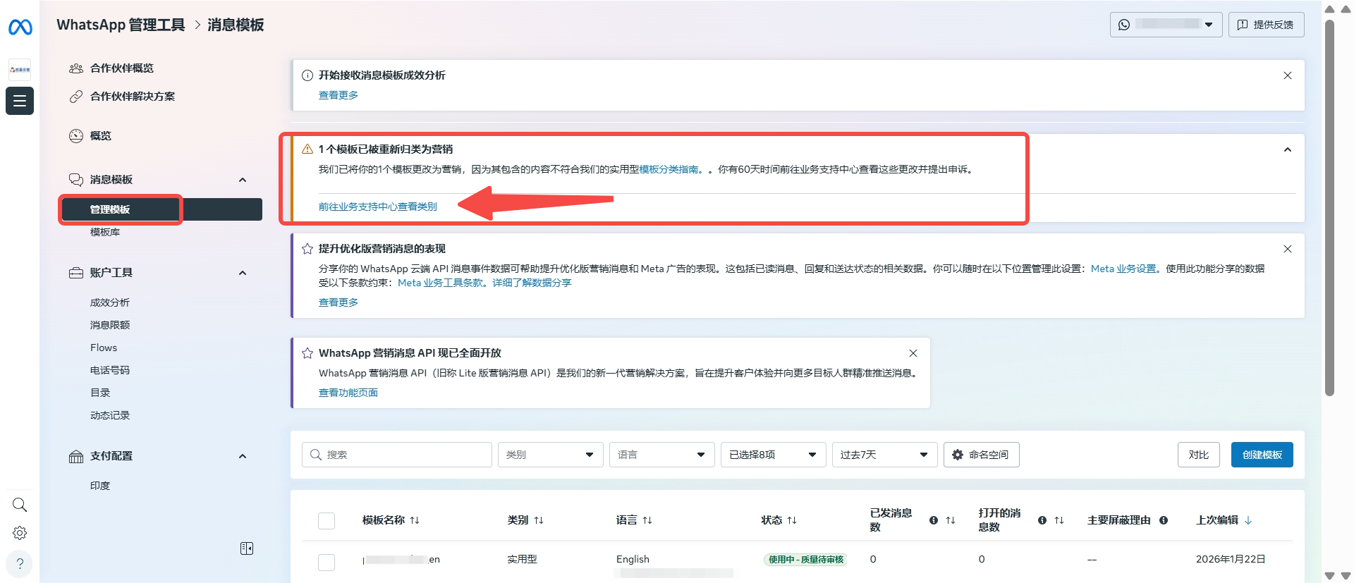Toggle the select-all templates checkbox
Screen dimensions: 1354x583
pyautogui.click(x=327, y=521)
